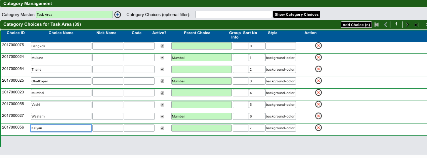Image resolution: width=427 pixels, height=158 pixels.
Task: Click Style field for Vashi row
Action: coord(281,104)
